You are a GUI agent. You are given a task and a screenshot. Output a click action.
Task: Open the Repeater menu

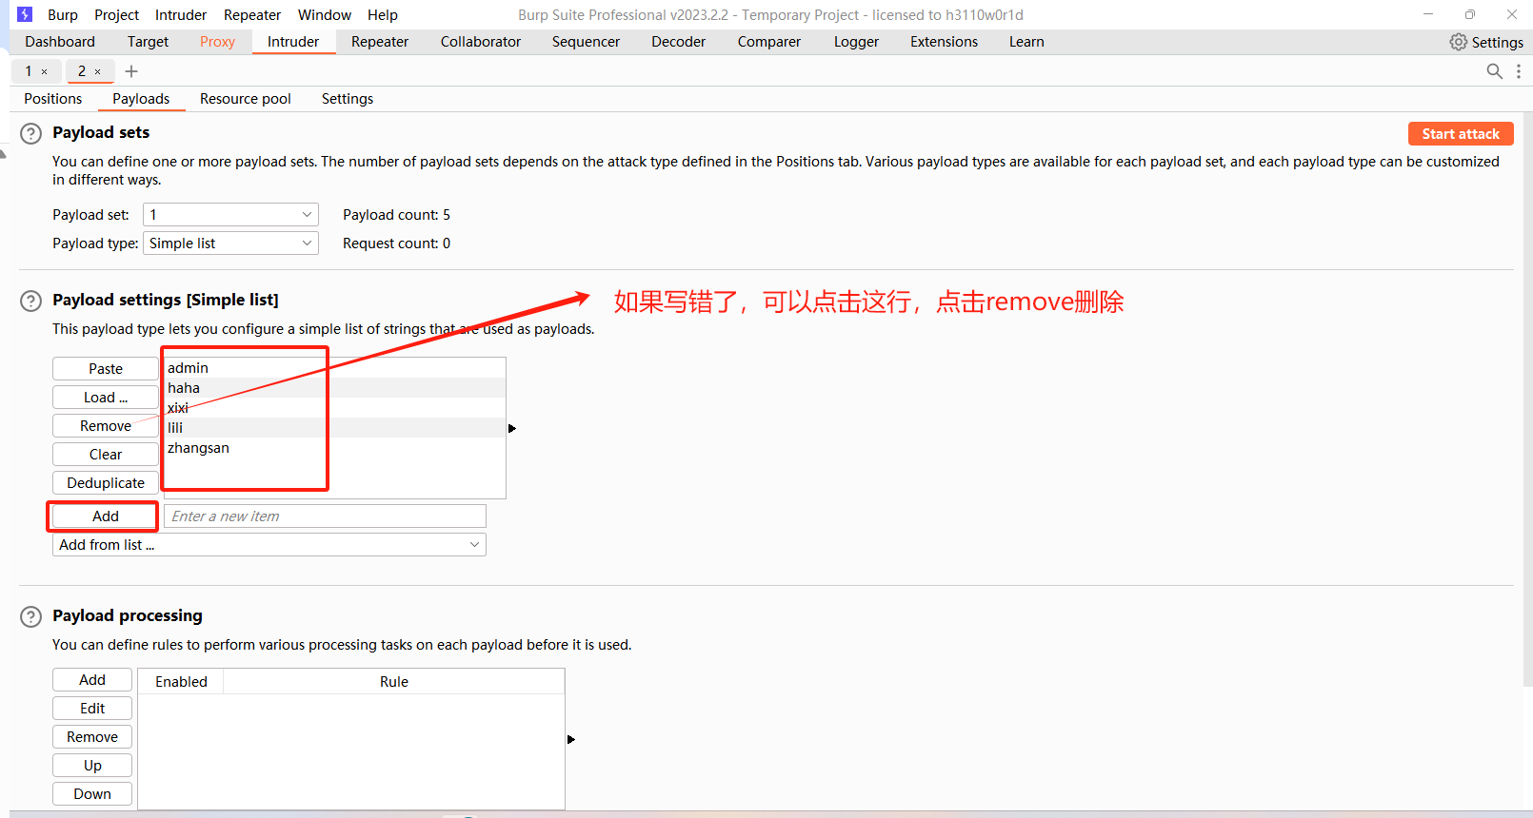pos(252,15)
